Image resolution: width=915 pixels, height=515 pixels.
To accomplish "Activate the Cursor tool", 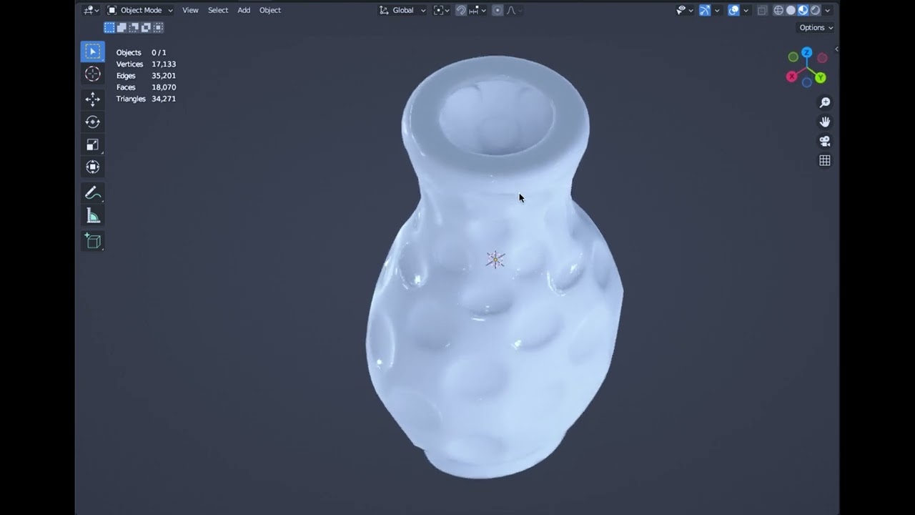I will 92,74.
